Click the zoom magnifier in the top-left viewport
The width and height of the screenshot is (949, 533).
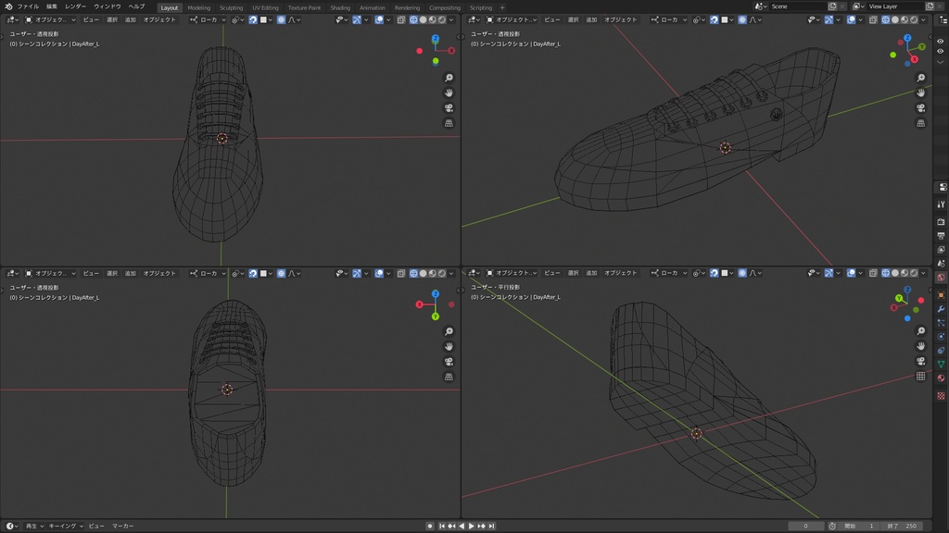449,78
